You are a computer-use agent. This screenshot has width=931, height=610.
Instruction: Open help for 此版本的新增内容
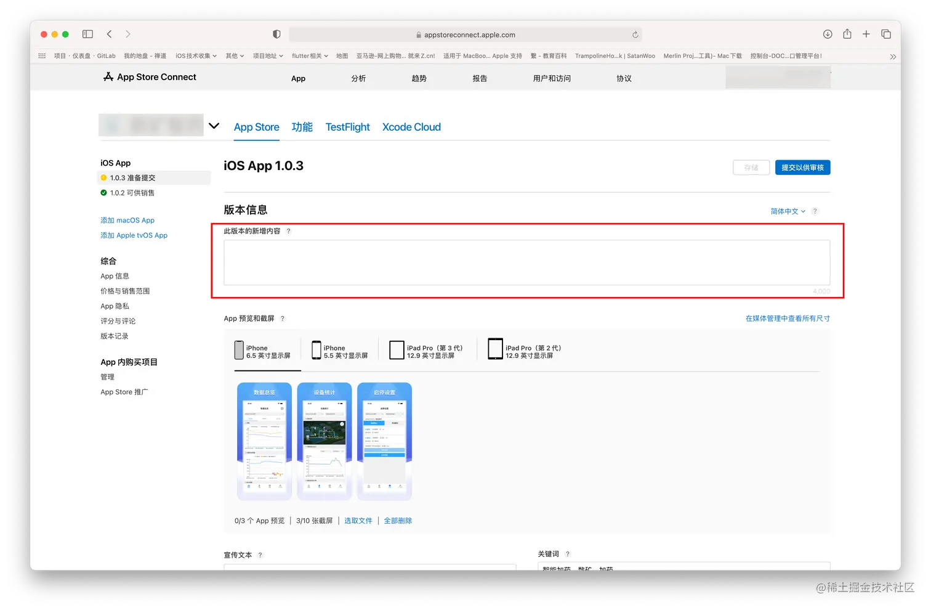(288, 231)
